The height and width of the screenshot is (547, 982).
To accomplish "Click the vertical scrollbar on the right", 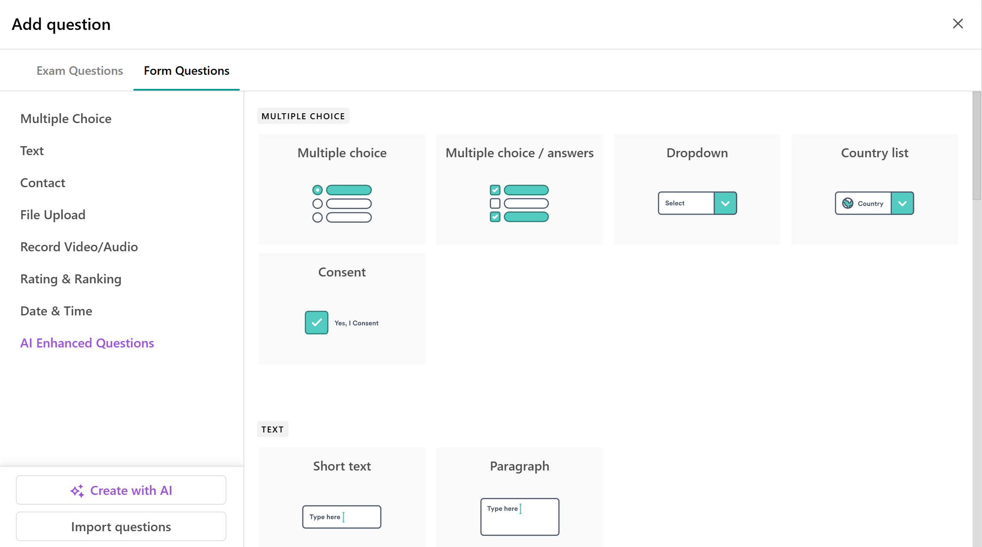I will click(976, 145).
